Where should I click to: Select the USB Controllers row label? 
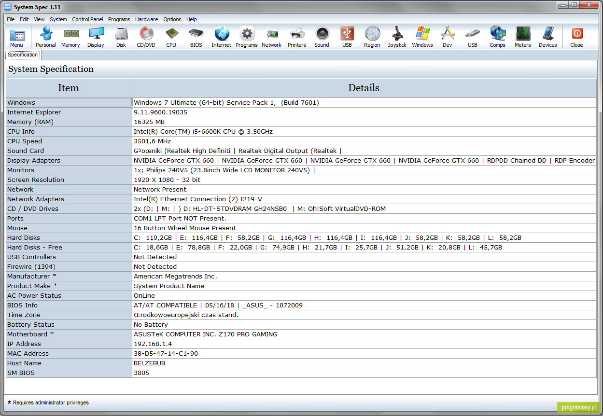(x=69, y=257)
